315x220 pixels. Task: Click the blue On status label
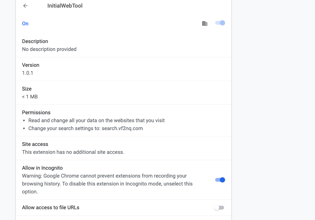pos(25,23)
